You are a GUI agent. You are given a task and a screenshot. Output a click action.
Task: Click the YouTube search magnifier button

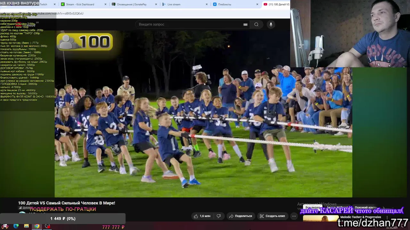click(x=256, y=25)
